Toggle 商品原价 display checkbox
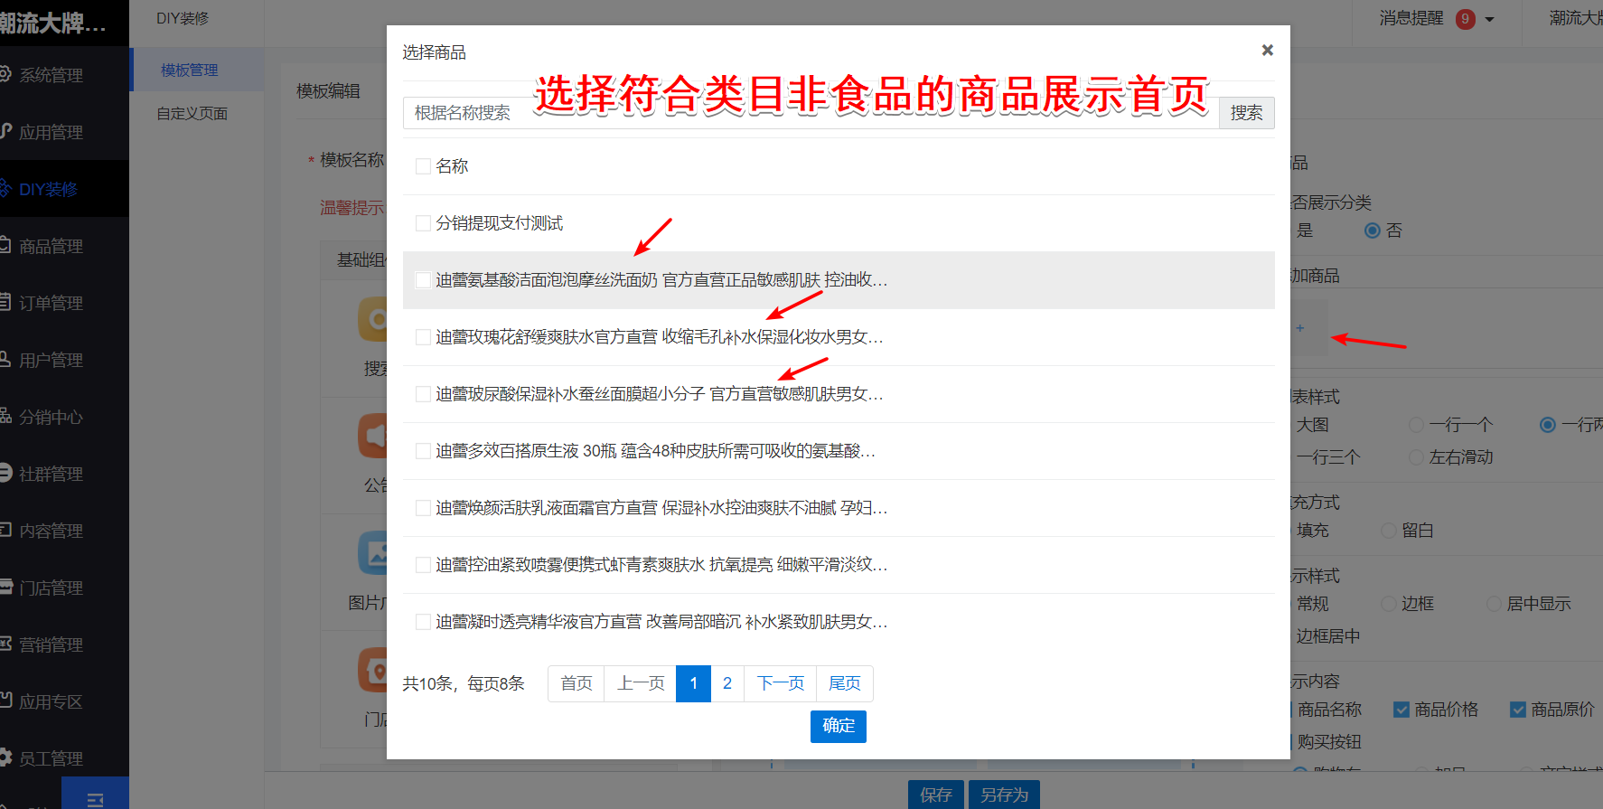Screen dimensions: 1603x809 [x=1518, y=710]
